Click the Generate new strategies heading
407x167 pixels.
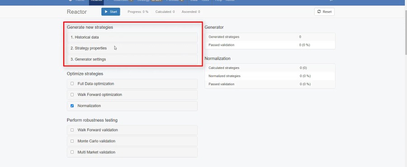[x=90, y=27]
